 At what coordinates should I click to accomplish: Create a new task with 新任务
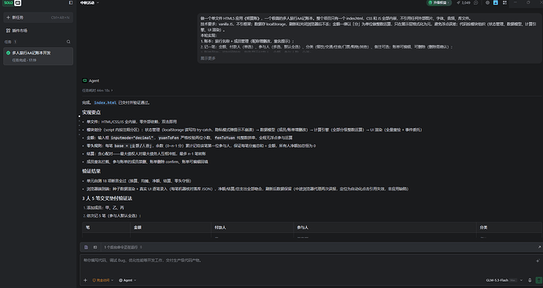(x=38, y=17)
